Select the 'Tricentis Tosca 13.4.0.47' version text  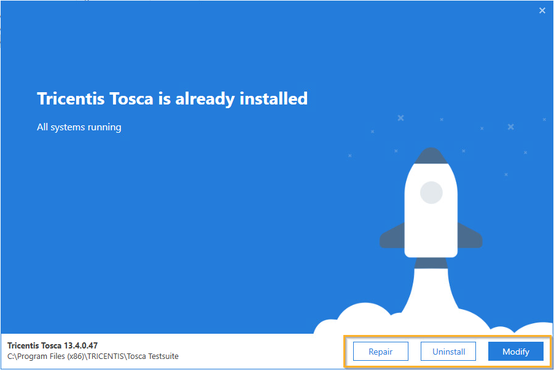[52, 345]
